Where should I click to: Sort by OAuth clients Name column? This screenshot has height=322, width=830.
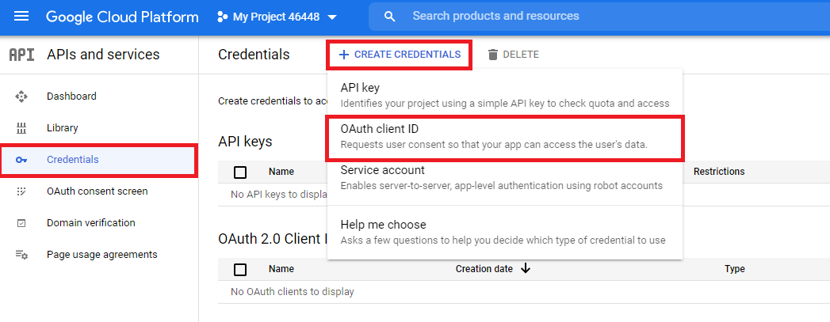281,269
